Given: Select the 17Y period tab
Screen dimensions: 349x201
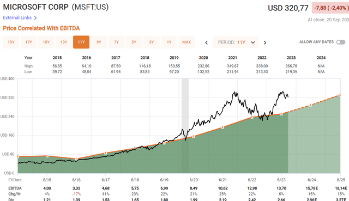Looking at the screenshot, I should click(29, 42).
